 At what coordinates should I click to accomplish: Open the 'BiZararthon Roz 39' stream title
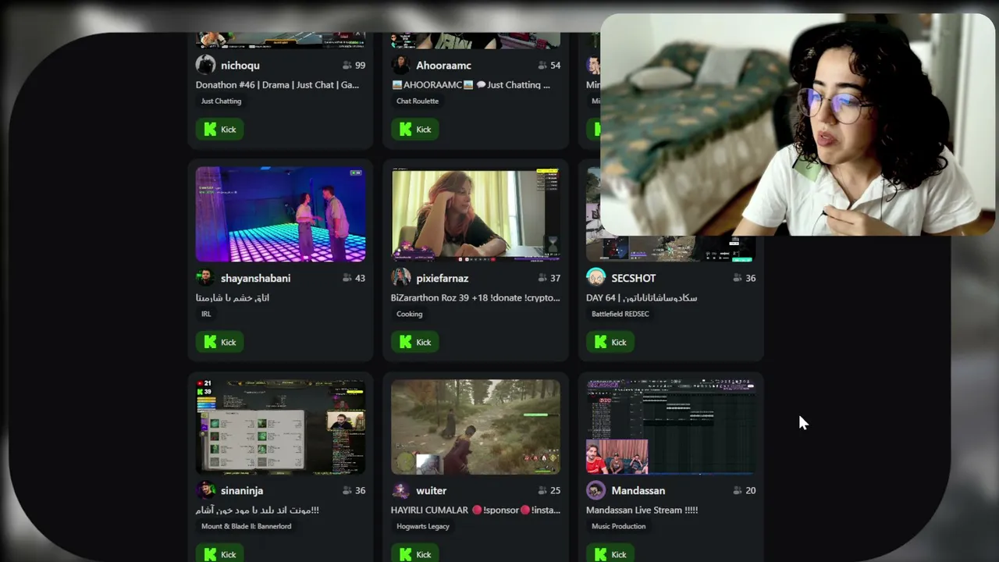click(475, 297)
